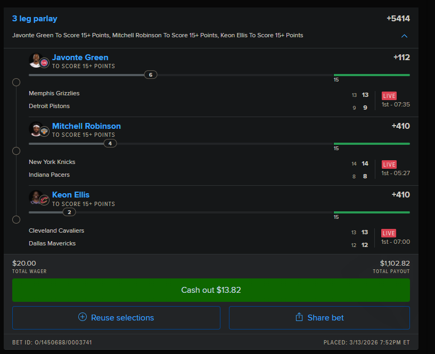Click the New York Knicks team logo badge
The width and height of the screenshot is (435, 354).
[x=44, y=131]
